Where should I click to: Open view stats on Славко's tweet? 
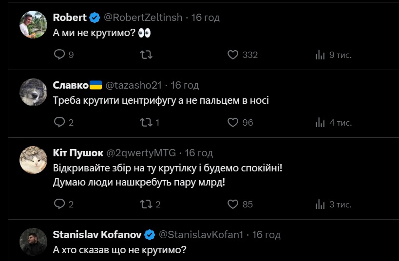[320, 122]
